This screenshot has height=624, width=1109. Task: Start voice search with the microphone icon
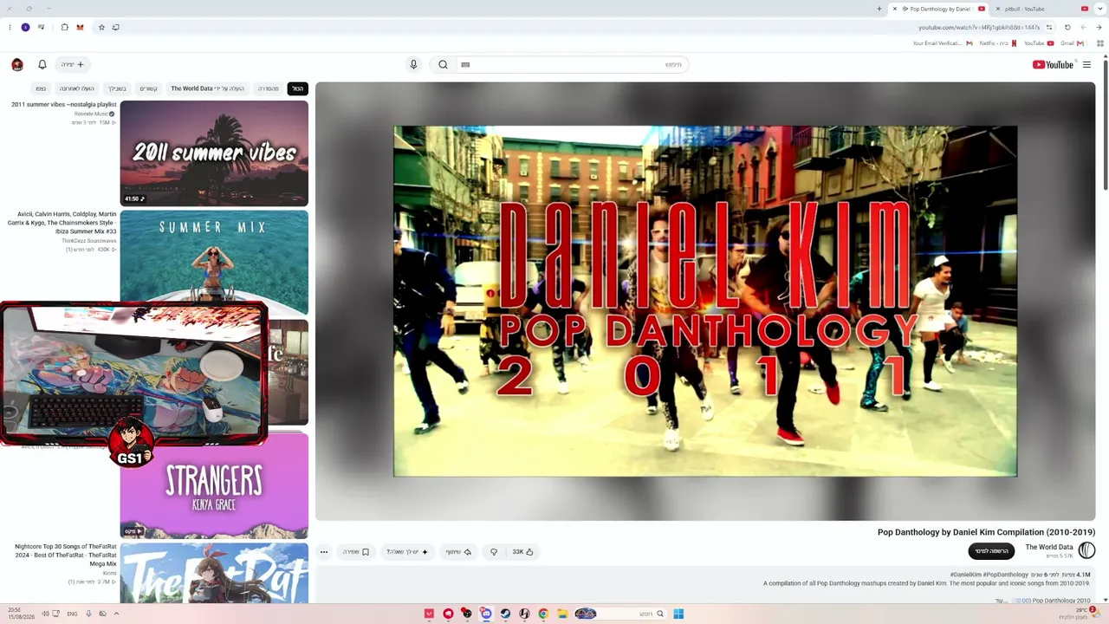click(x=413, y=64)
